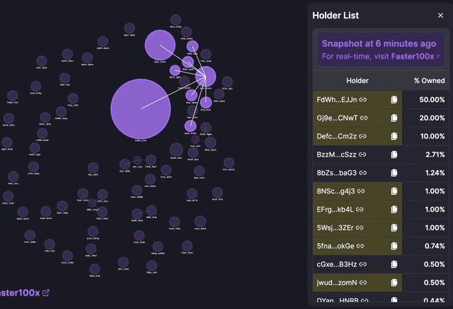Copy the BzzM...cSzz address
This screenshot has width=453, height=309.
[394, 155]
